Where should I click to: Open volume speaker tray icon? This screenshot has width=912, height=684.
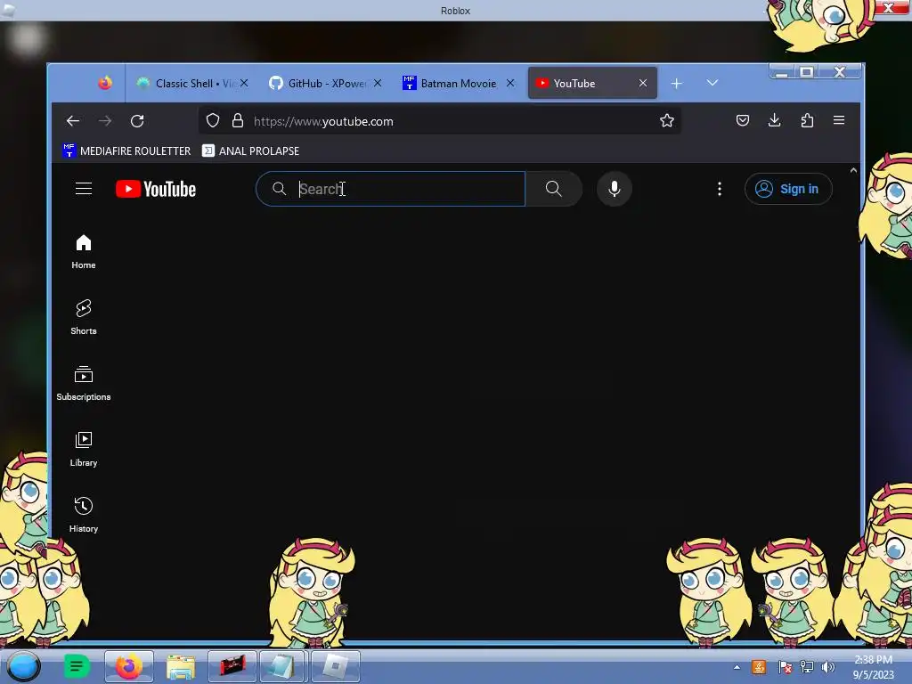(x=827, y=667)
